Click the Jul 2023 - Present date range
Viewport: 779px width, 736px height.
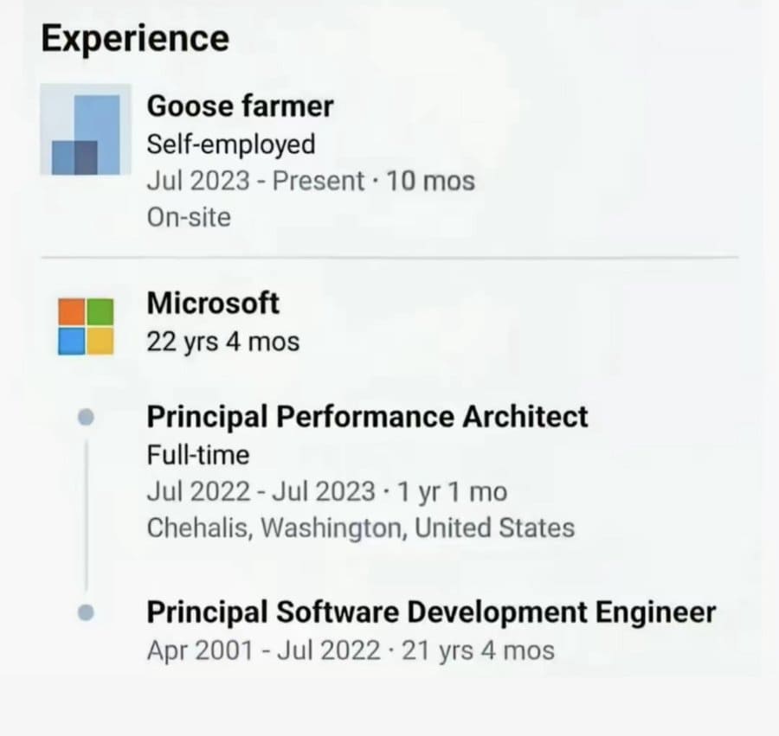[255, 181]
